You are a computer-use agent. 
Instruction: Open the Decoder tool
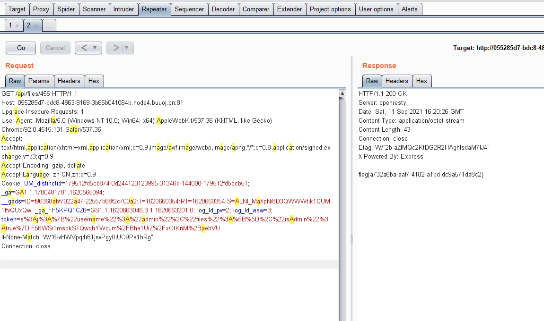(223, 8)
